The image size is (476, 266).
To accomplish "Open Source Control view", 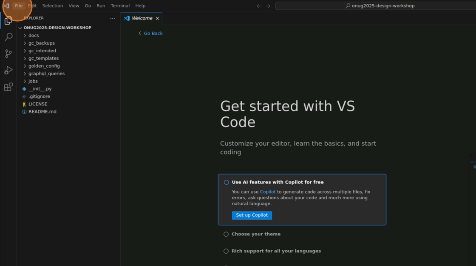I will pos(8,54).
